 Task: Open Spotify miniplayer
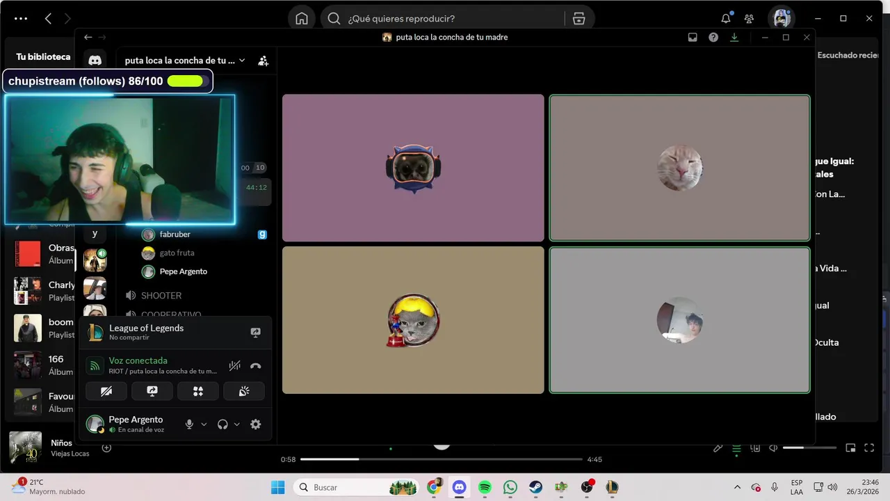pos(850,448)
